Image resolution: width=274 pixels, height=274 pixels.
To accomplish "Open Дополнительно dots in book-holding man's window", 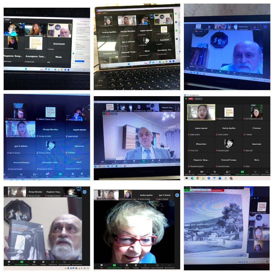I will pyautogui.click(x=77, y=263).
